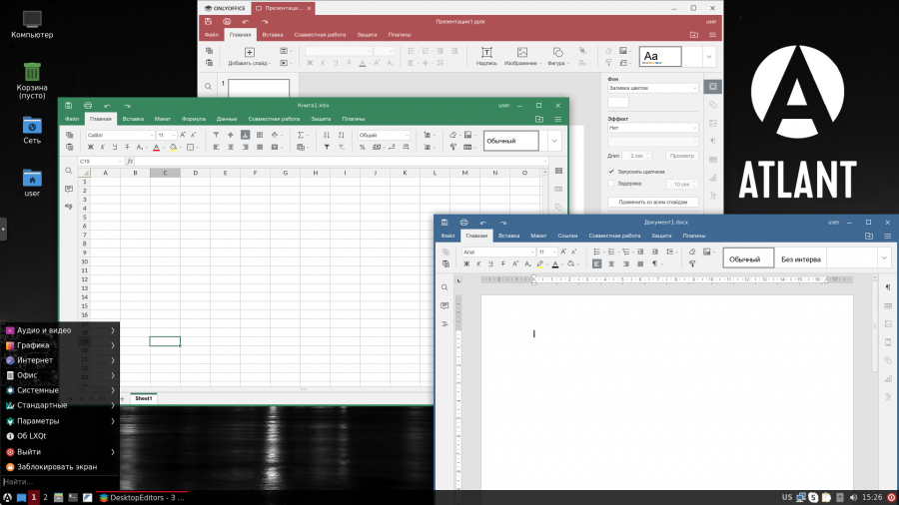
Task: Save the Документ1.docx document
Action: 445,223
